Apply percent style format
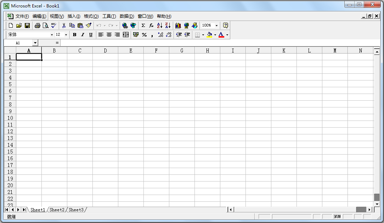 [144, 35]
